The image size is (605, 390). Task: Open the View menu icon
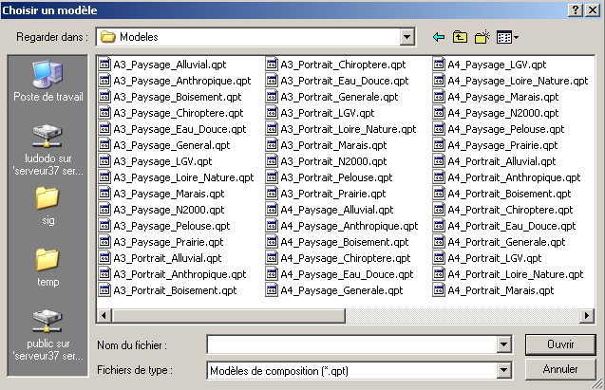pos(505,37)
